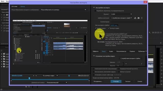Open the source scaling dropdown
The height and width of the screenshot is (91, 163).
coord(64,10)
